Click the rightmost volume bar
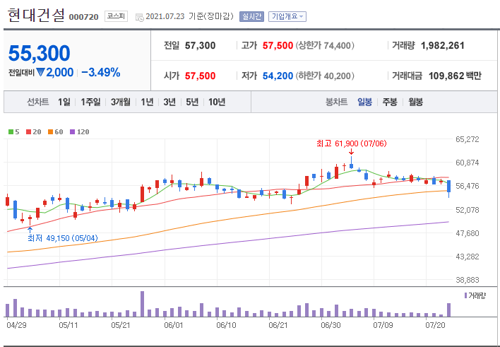 [x=448, y=310]
